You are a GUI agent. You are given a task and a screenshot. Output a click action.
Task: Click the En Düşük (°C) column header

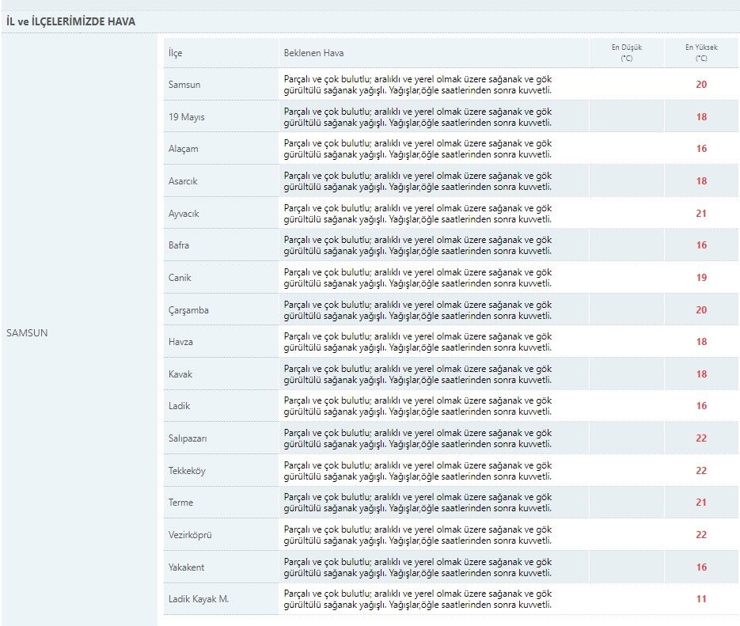(x=626, y=52)
